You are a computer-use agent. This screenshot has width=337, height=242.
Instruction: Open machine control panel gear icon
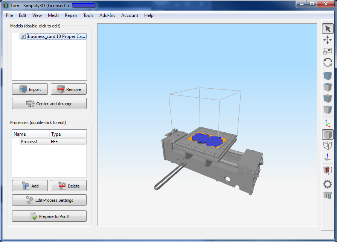[x=328, y=184]
